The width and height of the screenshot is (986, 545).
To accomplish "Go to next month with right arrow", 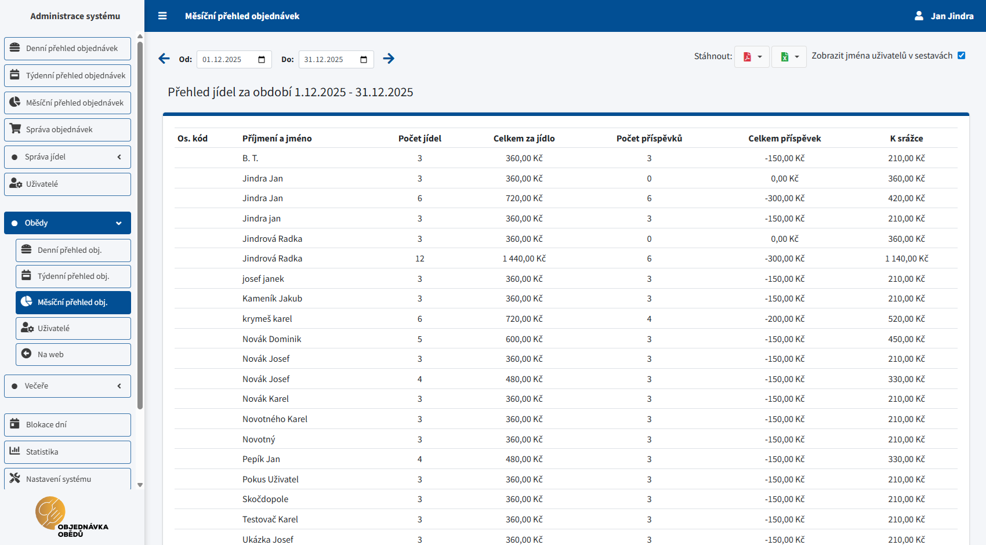I will 389,59.
